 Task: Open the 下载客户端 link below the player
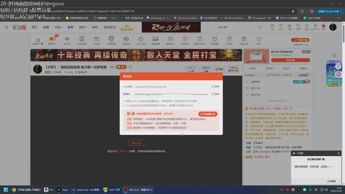[124, 151]
